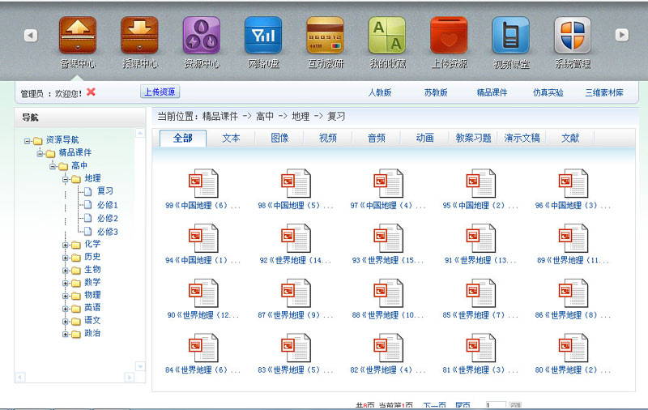The width and height of the screenshot is (648, 410).
Task: Open the 备课中心 icon
Action: tap(77, 36)
